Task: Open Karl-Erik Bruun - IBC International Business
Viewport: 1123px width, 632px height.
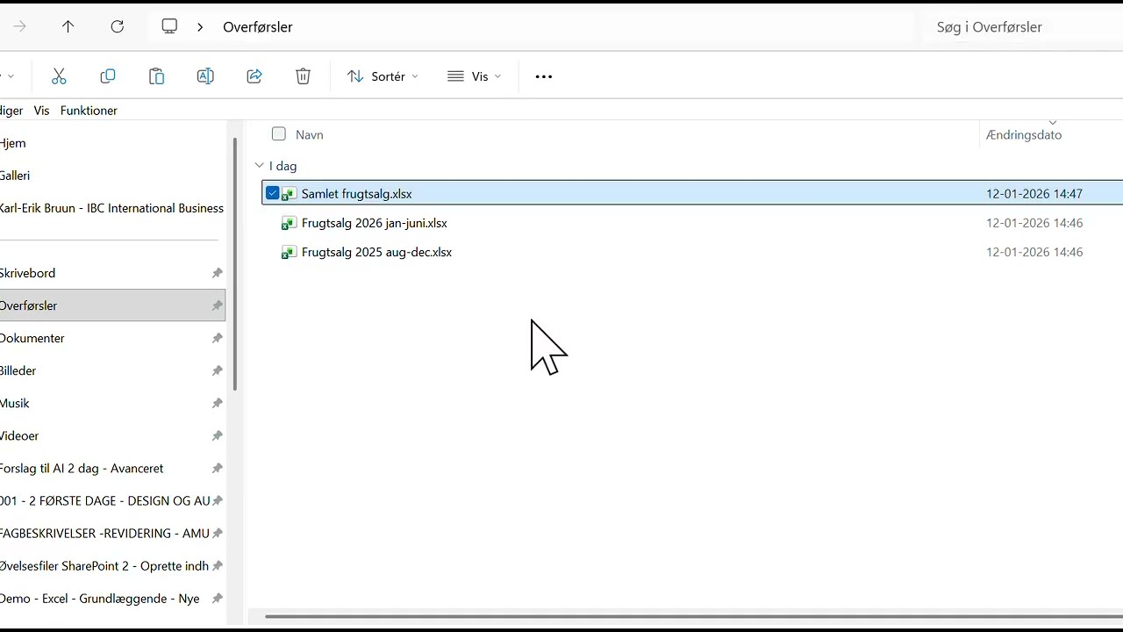Action: tap(112, 208)
